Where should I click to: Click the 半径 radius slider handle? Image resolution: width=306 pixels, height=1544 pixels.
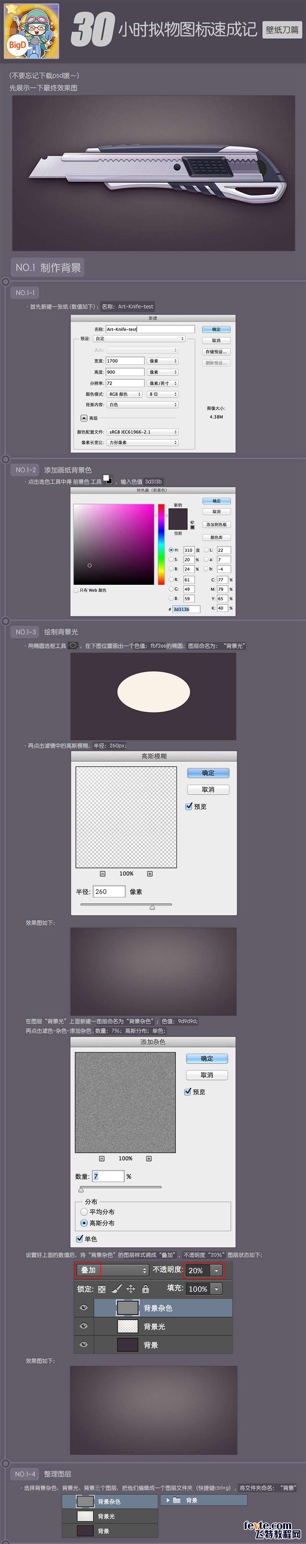click(x=152, y=907)
